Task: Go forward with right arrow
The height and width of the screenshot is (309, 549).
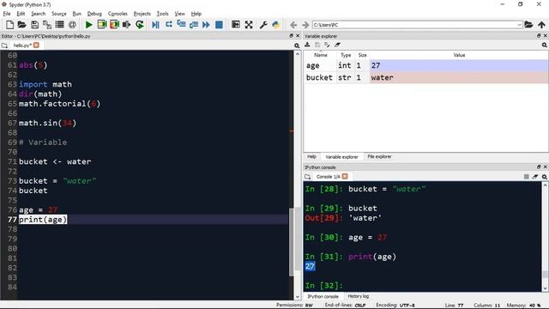Action: point(305,25)
